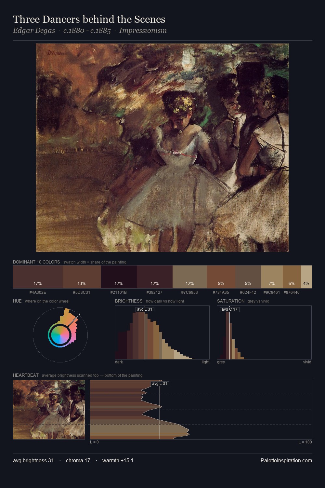Click the #624F42 hex code label
Viewport: 325px width, 488px height.
click(248, 292)
